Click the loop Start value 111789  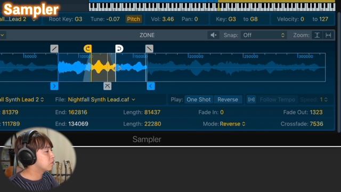(x=11, y=124)
